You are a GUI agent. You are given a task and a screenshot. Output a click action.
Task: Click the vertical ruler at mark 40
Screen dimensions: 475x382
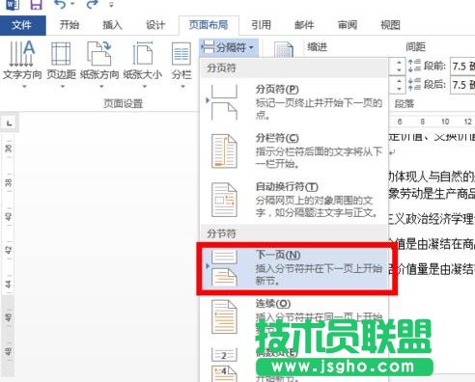click(9, 217)
